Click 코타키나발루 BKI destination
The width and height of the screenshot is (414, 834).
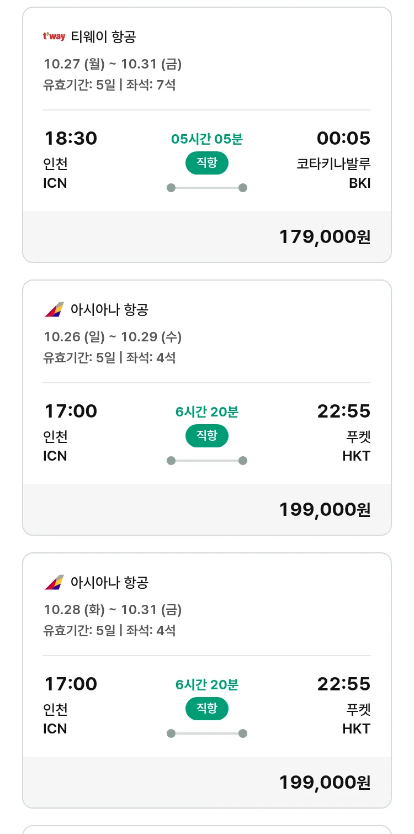(333, 173)
